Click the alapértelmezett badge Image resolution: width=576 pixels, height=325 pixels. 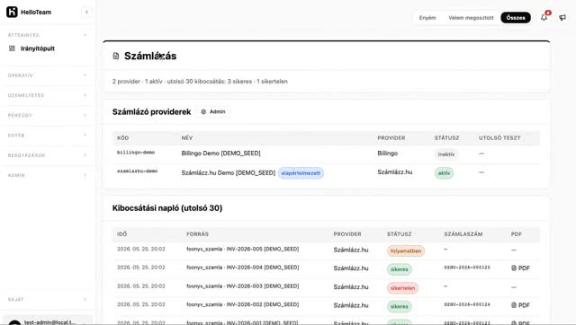pyautogui.click(x=301, y=173)
